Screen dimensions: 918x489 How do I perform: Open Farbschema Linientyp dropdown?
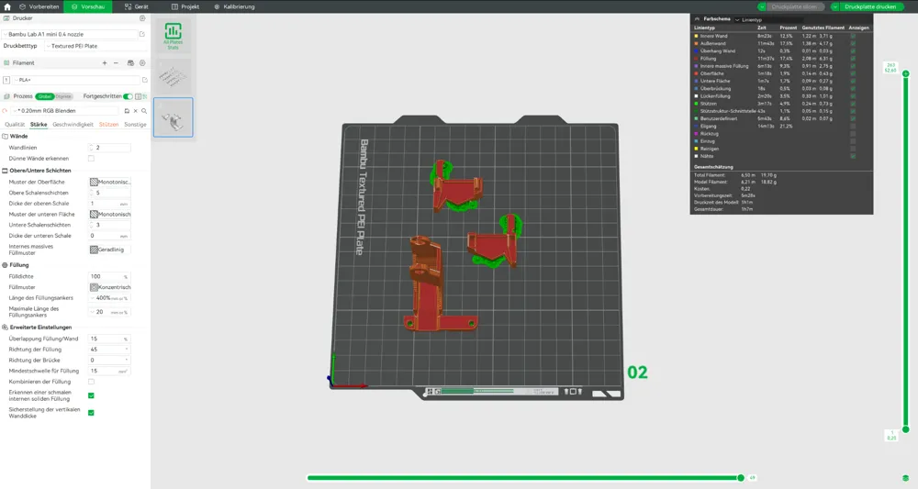point(767,19)
